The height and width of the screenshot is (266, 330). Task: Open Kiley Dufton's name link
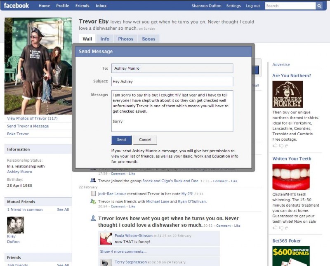click(x=13, y=239)
